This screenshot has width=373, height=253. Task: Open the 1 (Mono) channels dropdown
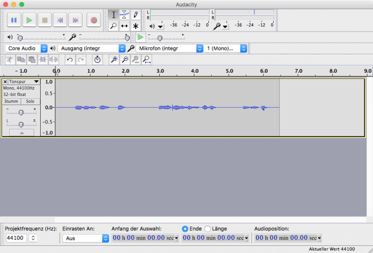[x=225, y=48]
